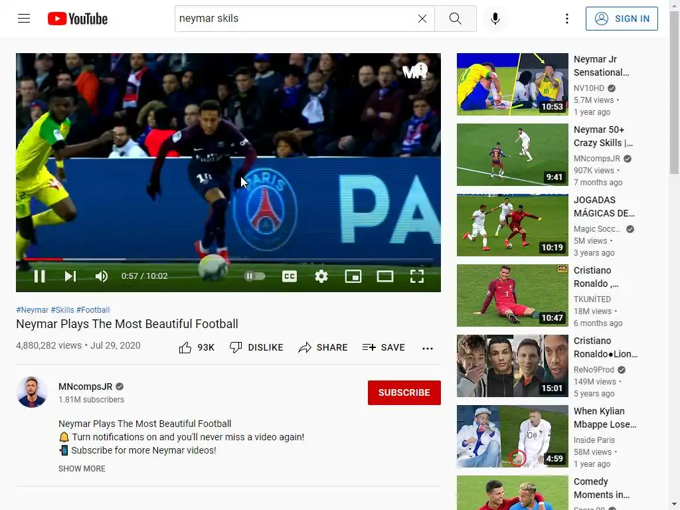This screenshot has width=680, height=510.
Task: Click the 1.81M subscribers text
Action: (x=91, y=400)
